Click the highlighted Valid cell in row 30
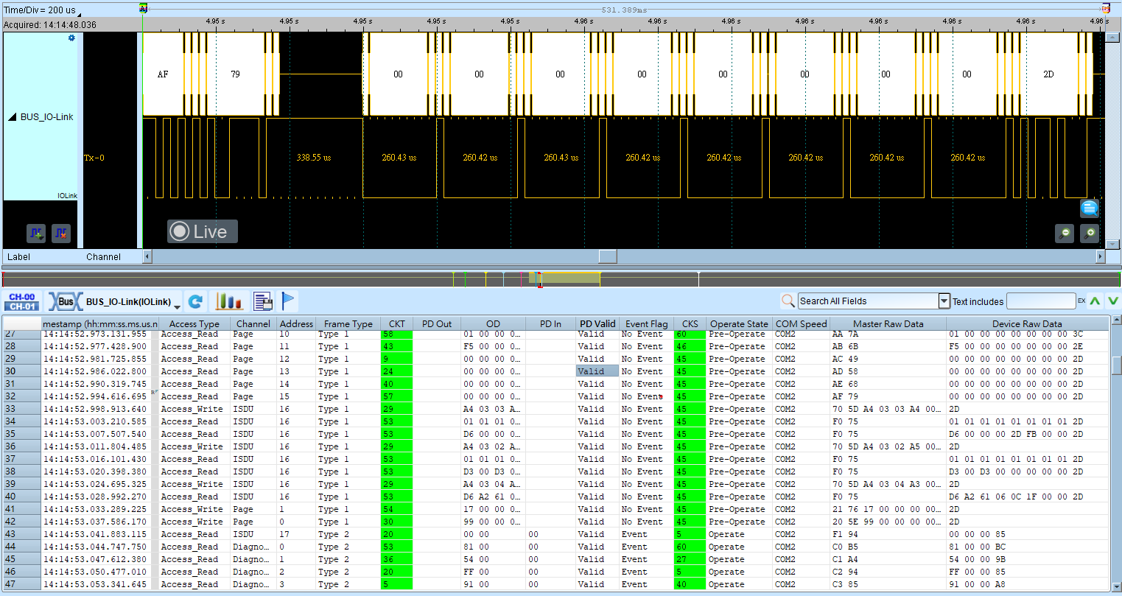The width and height of the screenshot is (1122, 596). click(597, 371)
